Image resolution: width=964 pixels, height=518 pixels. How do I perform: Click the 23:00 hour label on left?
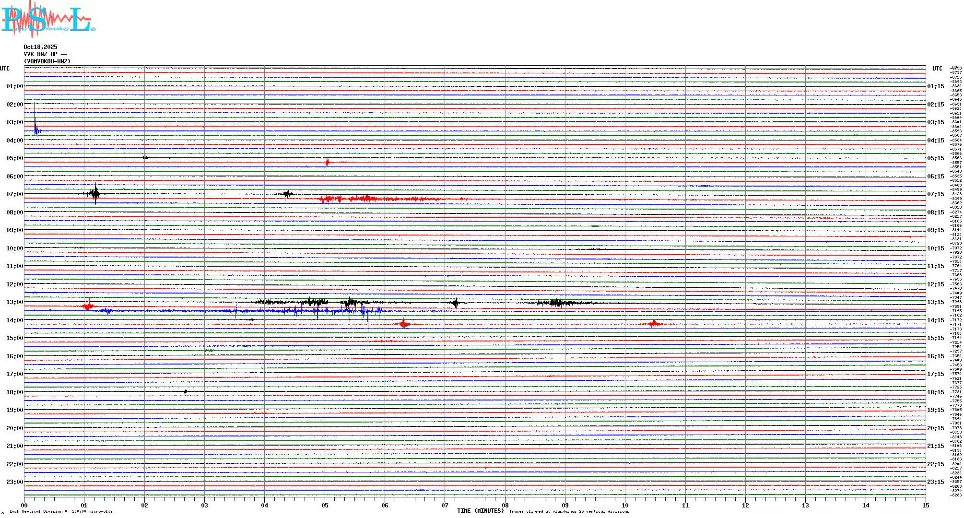(x=14, y=482)
